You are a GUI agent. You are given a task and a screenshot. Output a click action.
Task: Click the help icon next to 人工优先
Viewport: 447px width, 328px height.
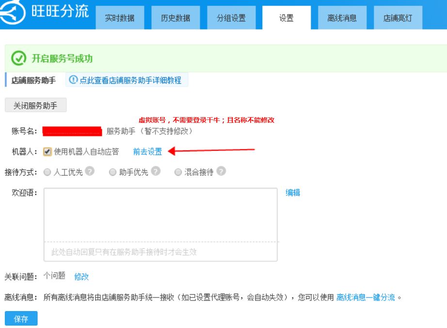point(90,171)
